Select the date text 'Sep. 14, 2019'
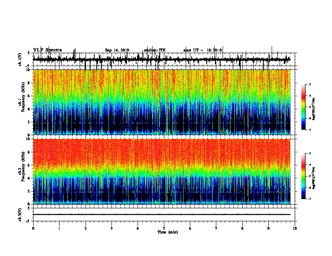Screen dimensions: 332x256 117,50
